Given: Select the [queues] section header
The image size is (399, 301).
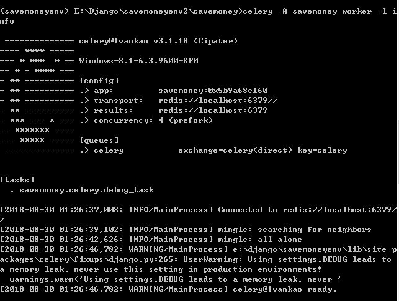Looking at the screenshot, I should 99,140.
